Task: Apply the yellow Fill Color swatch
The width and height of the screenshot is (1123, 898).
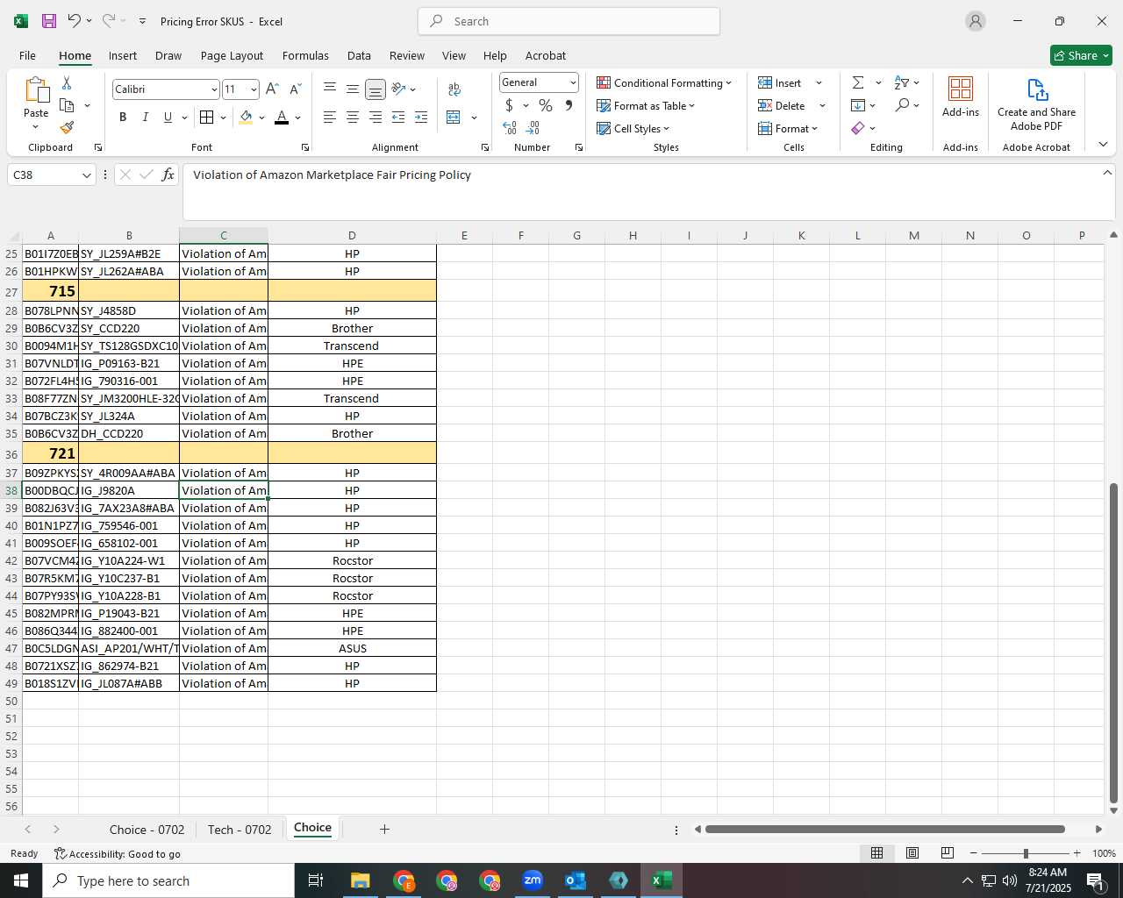Action: [x=246, y=117]
